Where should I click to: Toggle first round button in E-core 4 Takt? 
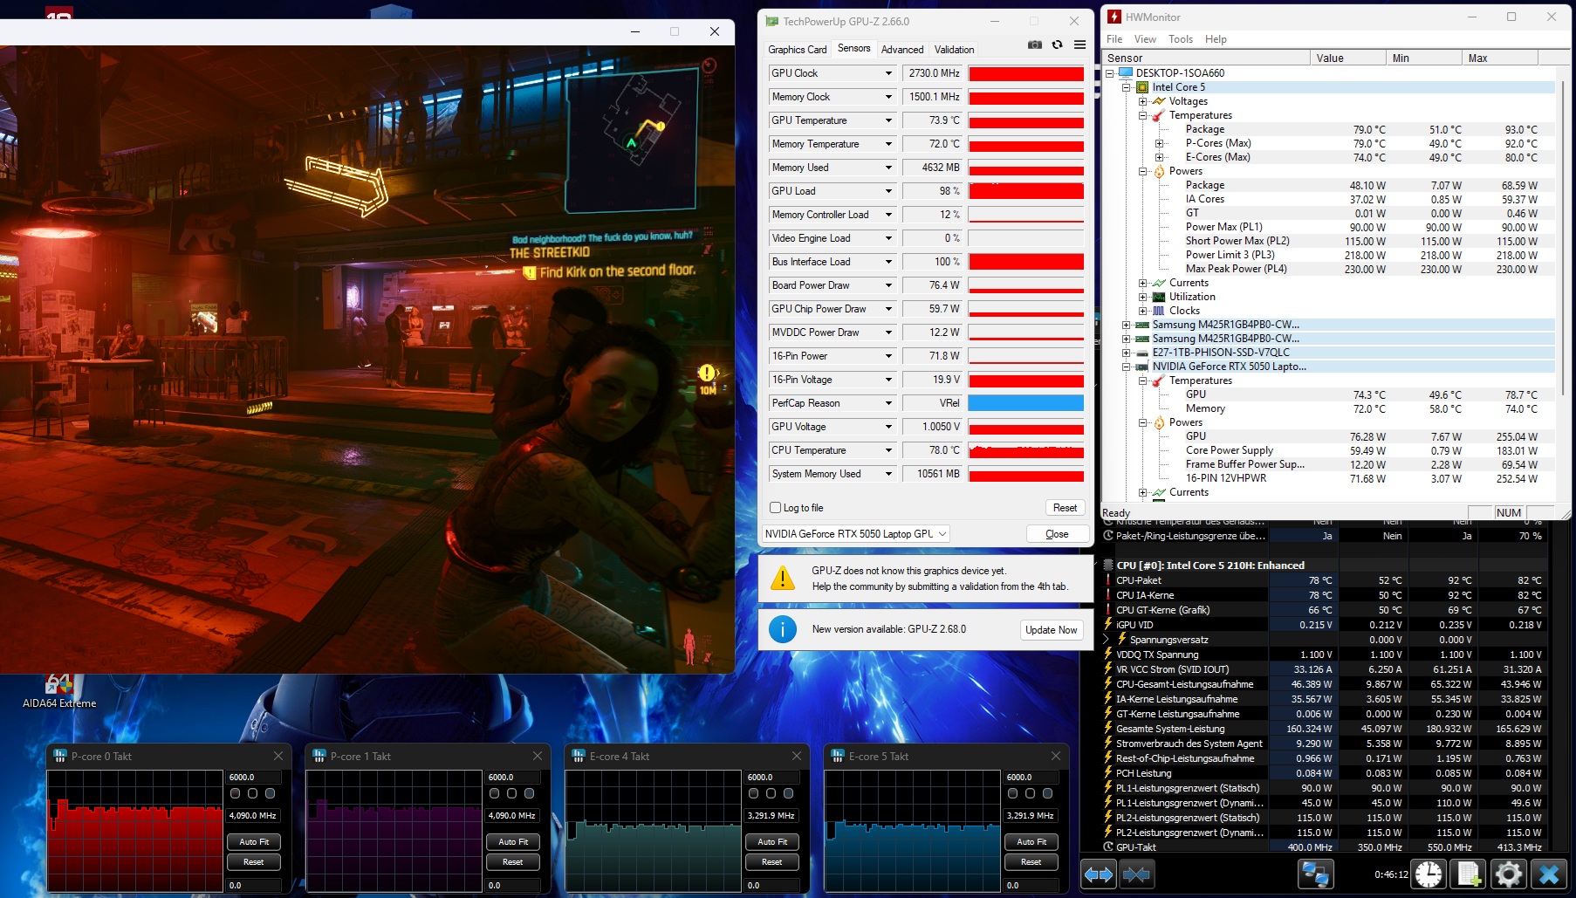[x=753, y=794]
